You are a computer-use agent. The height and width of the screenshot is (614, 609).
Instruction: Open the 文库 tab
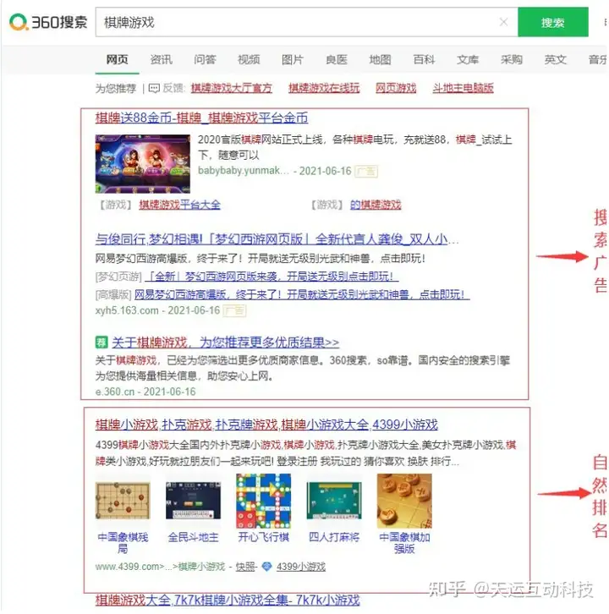pyautogui.click(x=468, y=59)
